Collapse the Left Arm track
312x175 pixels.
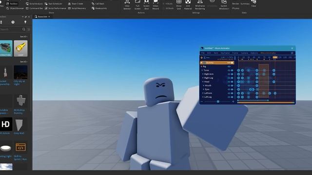click(x=203, y=93)
